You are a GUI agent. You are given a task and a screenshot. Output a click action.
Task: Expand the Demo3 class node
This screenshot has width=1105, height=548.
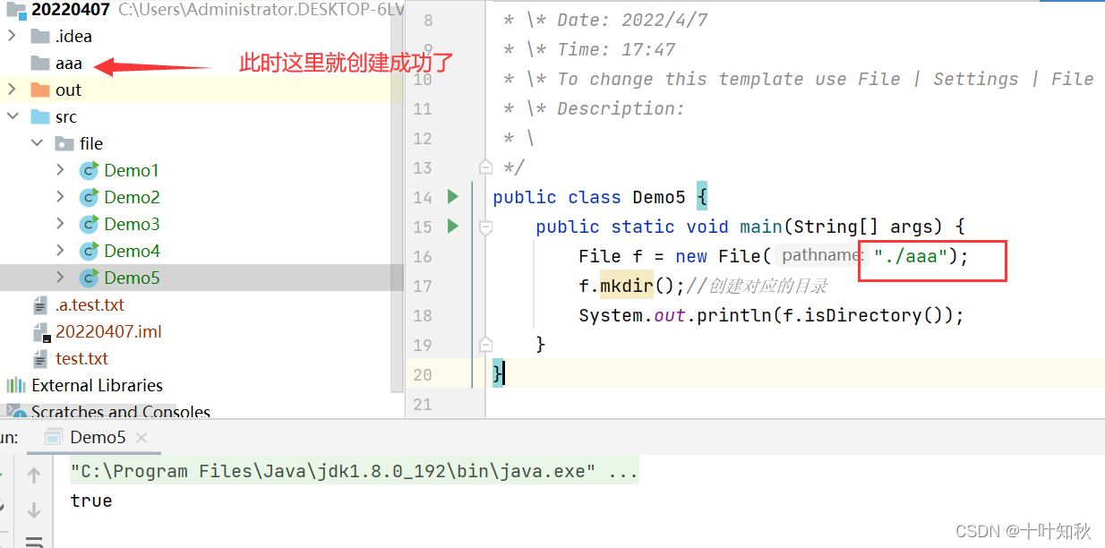pyautogui.click(x=60, y=224)
